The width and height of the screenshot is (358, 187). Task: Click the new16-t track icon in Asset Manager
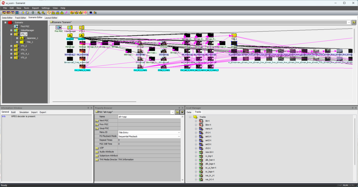(201, 152)
